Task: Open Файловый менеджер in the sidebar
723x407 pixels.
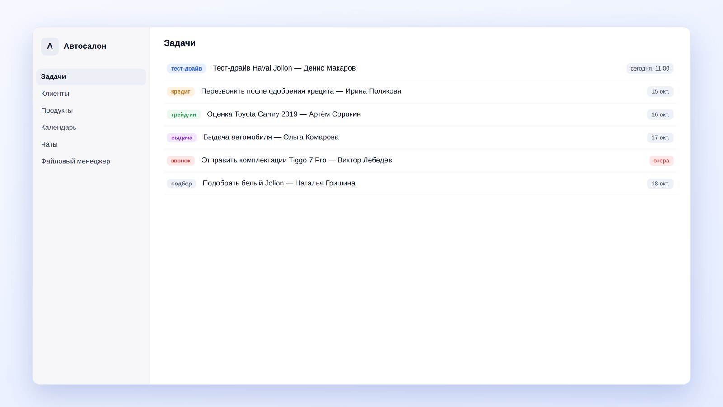Action: [91, 161]
